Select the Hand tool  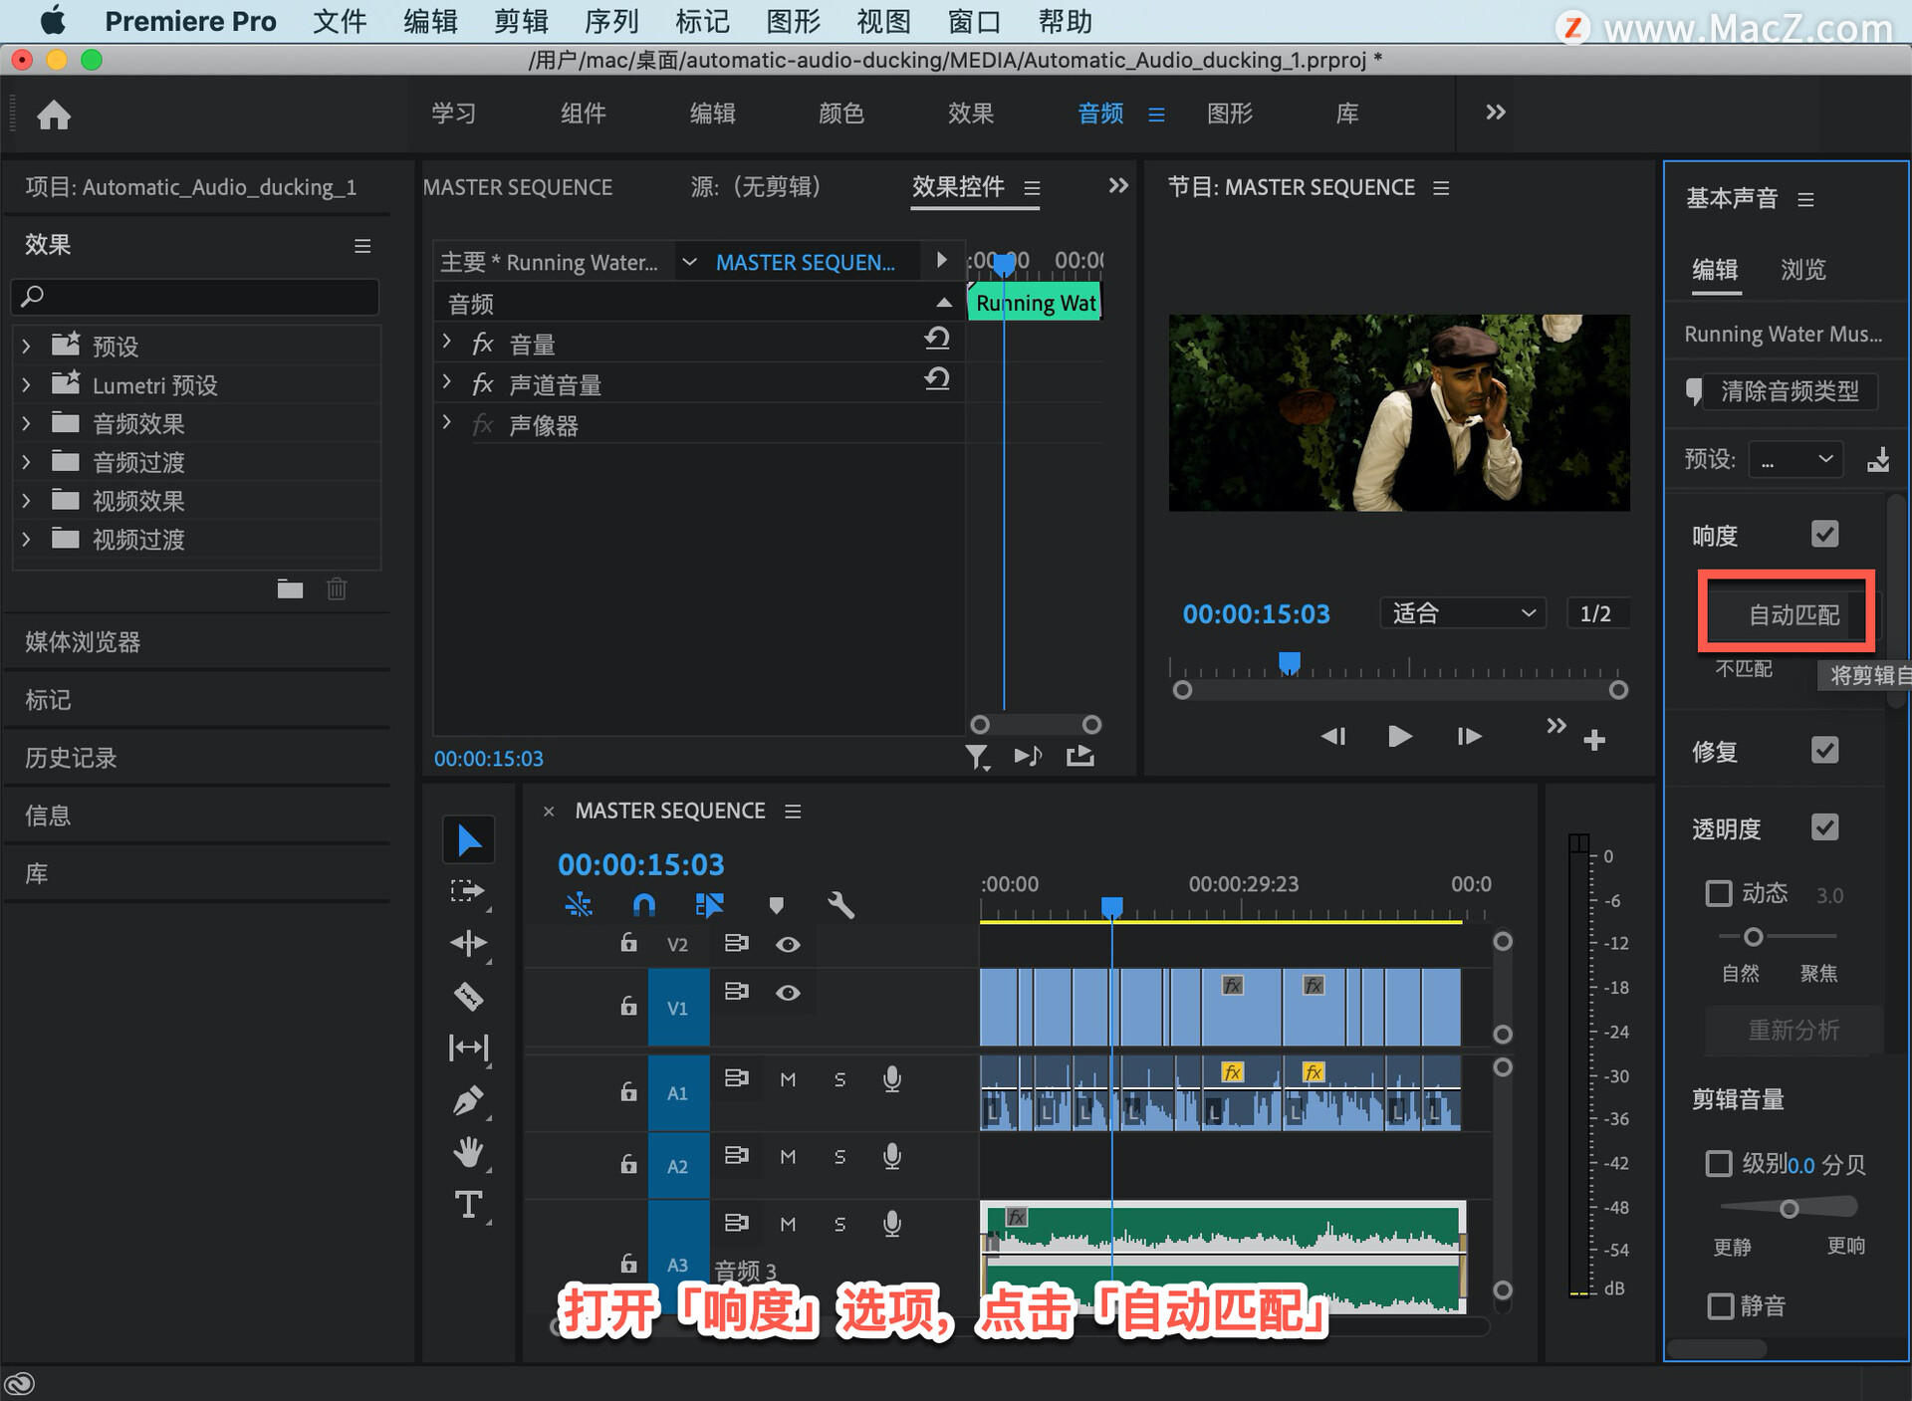(468, 1152)
